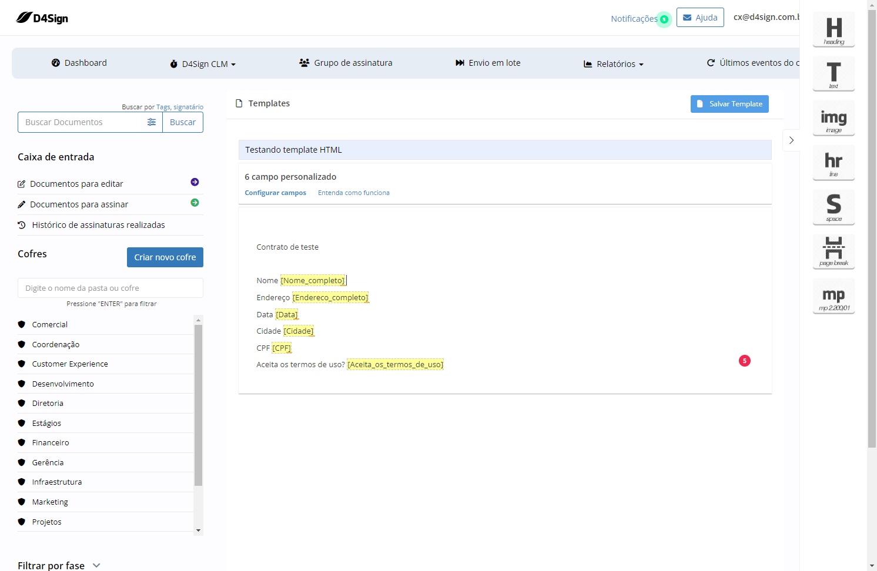Open Entenda como funciona link
This screenshot has width=877, height=571.
(354, 193)
